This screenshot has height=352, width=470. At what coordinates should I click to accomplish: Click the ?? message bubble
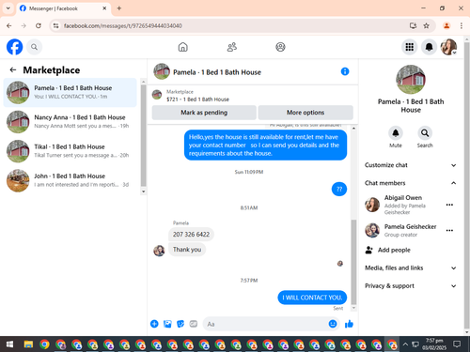pyautogui.click(x=339, y=189)
